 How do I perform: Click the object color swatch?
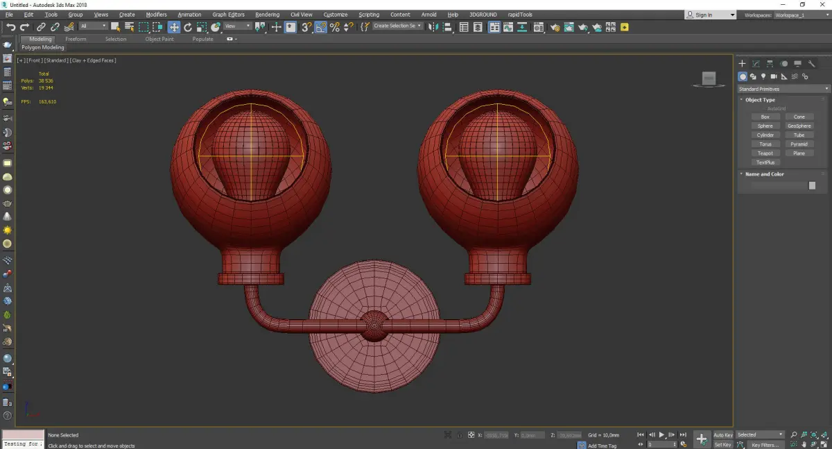pyautogui.click(x=812, y=186)
